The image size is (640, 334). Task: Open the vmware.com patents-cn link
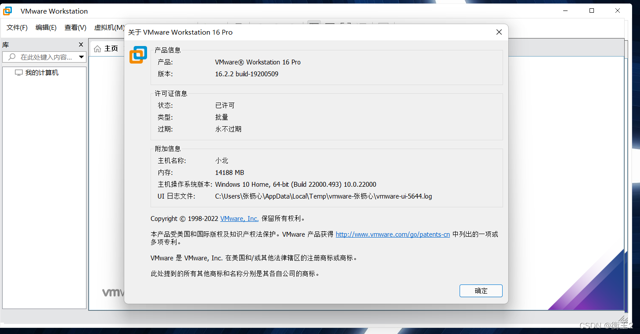coord(393,234)
